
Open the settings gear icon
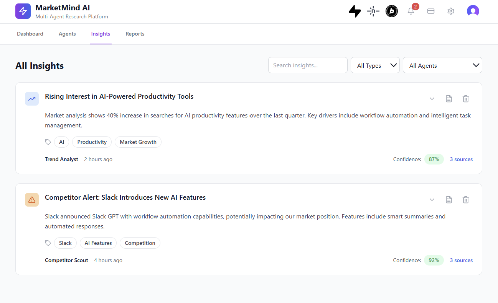pyautogui.click(x=451, y=11)
